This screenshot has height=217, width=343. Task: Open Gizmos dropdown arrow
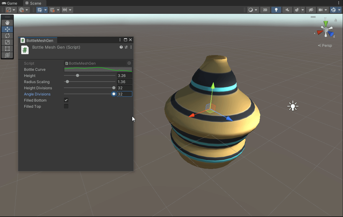click(339, 10)
